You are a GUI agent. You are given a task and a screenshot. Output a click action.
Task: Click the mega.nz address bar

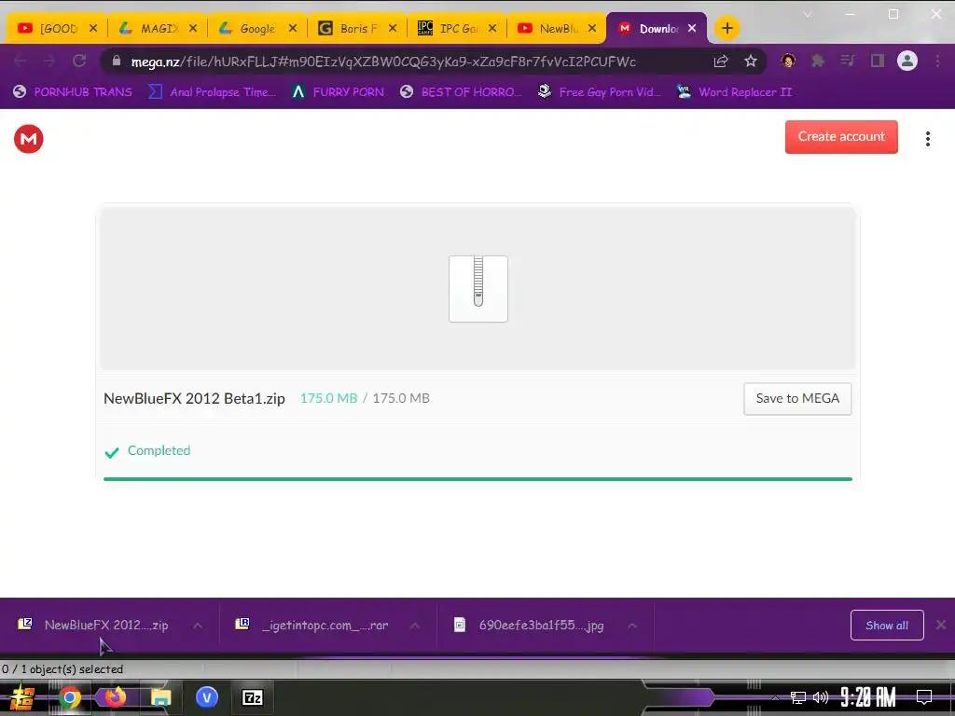click(x=383, y=62)
